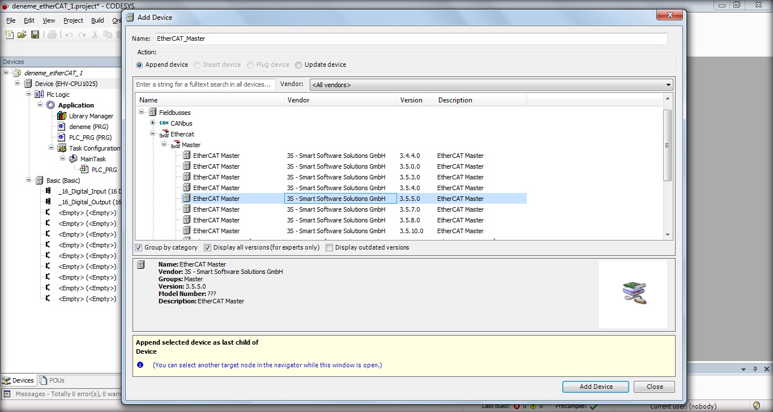Image resolution: width=773 pixels, height=412 pixels.
Task: Click the Device (EHV-CPU1025) icon
Action: pyautogui.click(x=28, y=84)
